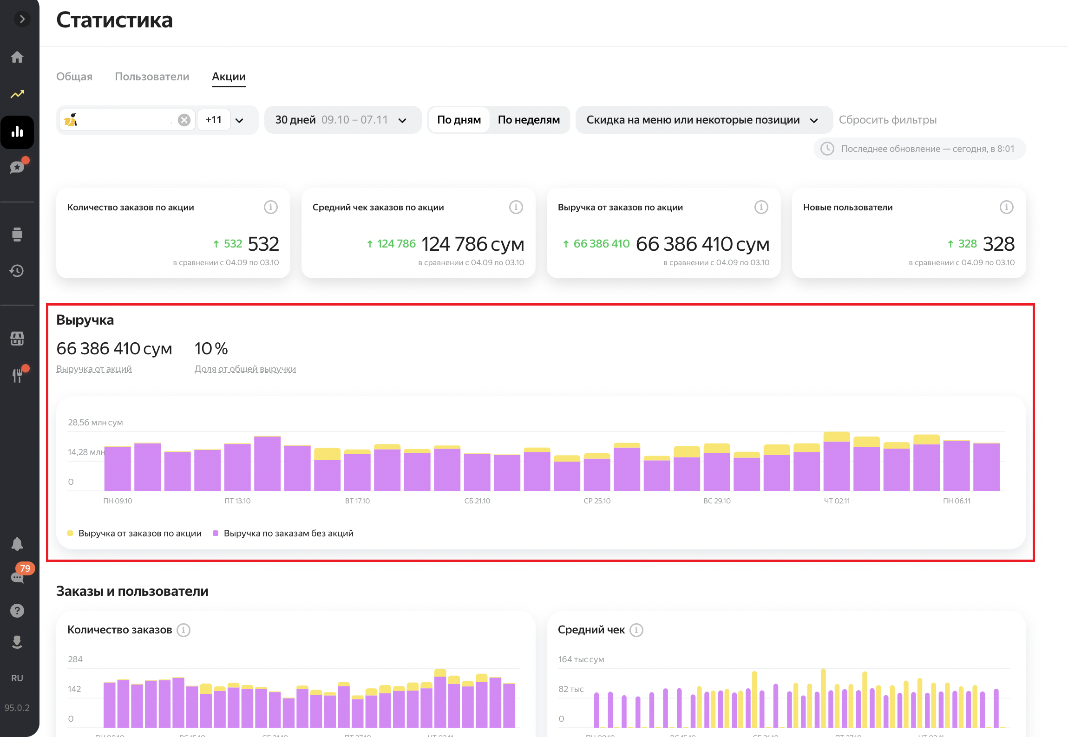
Task: Click the home icon in sidebar
Action: pyautogui.click(x=17, y=57)
